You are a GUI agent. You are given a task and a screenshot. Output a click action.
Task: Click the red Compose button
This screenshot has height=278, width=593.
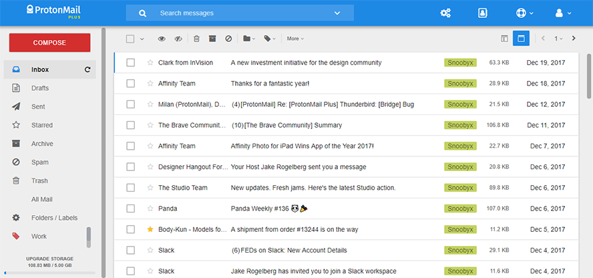pos(49,43)
